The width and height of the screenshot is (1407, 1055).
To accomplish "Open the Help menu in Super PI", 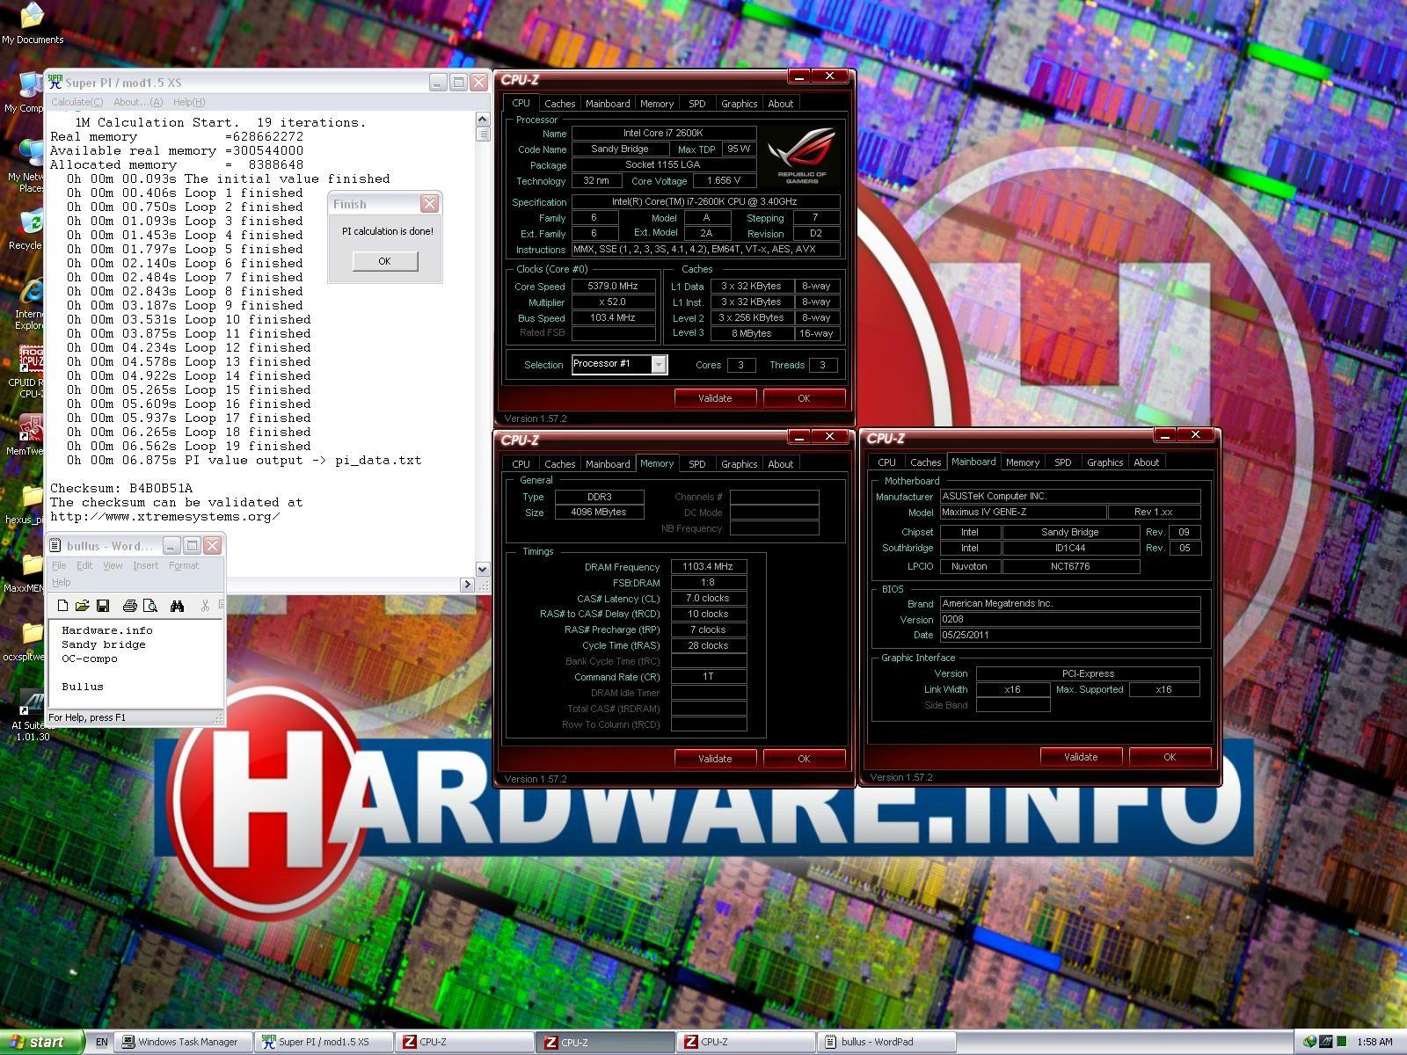I will coord(188,102).
